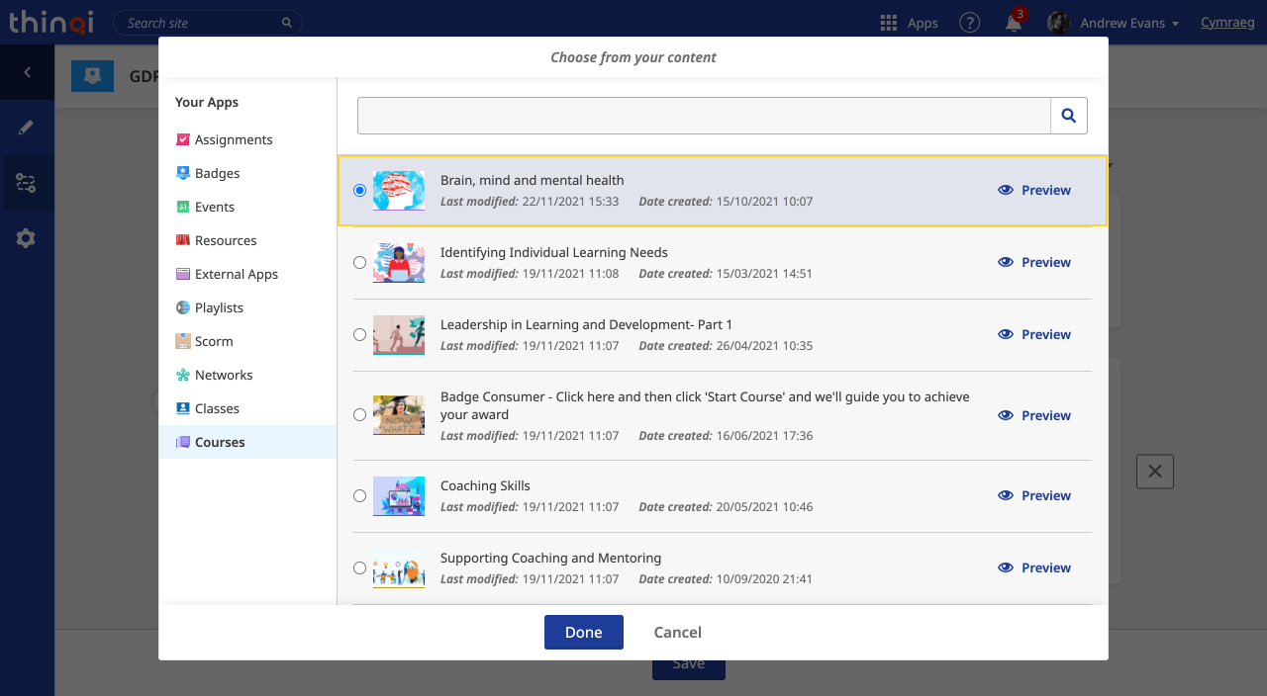Image resolution: width=1267 pixels, height=696 pixels.
Task: Click the Done button
Action: tap(583, 632)
